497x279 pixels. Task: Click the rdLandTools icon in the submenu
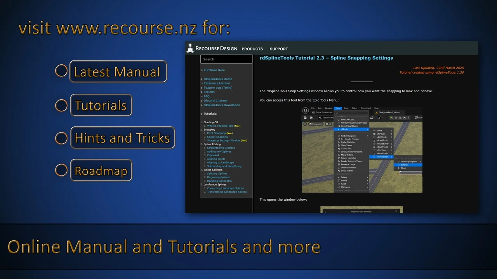coord(374,140)
